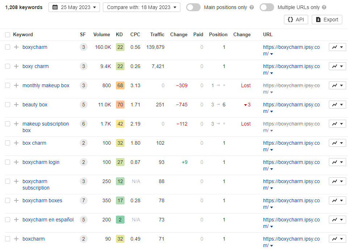Open URL link in boxy charm row
The image size is (348, 250).
pos(291,69)
